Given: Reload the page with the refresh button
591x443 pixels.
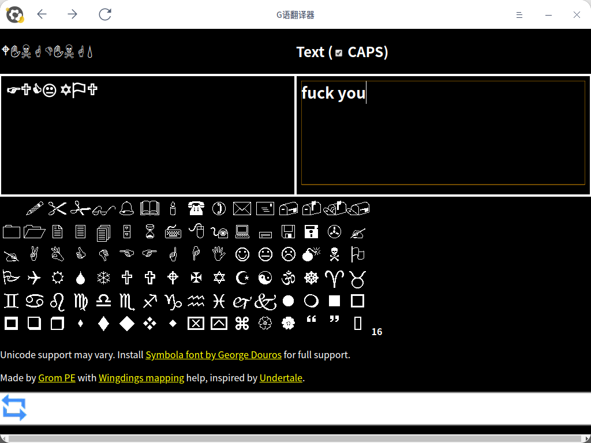Looking at the screenshot, I should 105,14.
